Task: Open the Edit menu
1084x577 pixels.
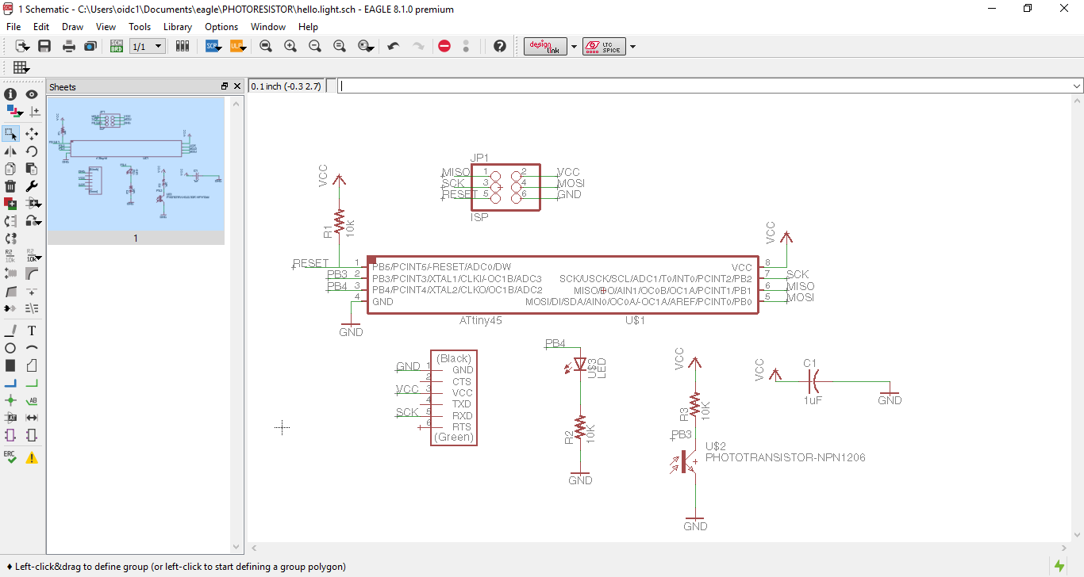Action: coord(41,27)
